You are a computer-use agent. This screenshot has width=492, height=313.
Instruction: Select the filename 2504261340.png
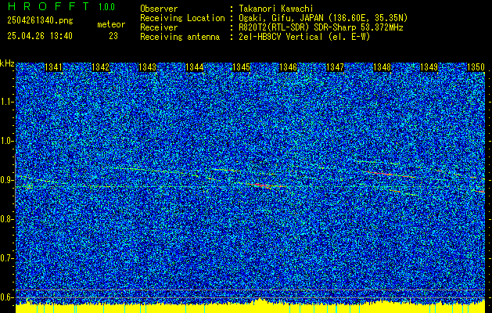[40, 21]
